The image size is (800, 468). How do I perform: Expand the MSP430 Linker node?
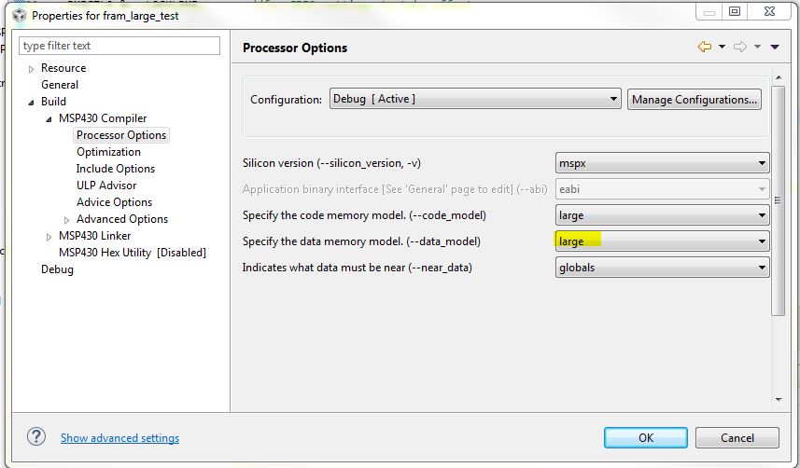49,237
